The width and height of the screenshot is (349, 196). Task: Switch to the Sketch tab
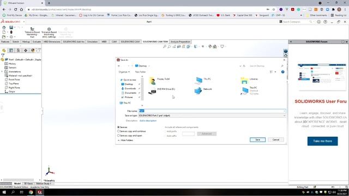(16, 42)
